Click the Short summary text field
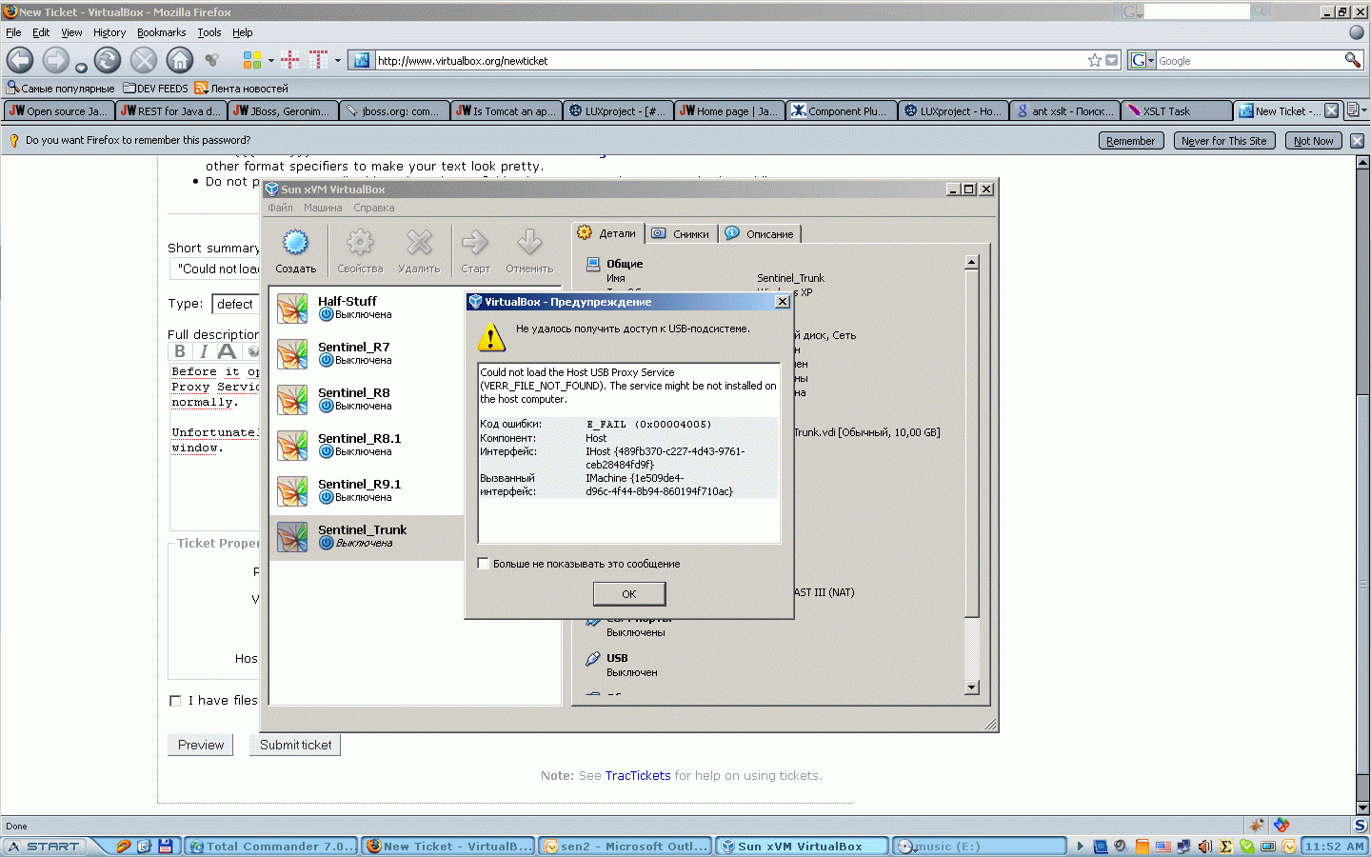 pyautogui.click(x=215, y=269)
